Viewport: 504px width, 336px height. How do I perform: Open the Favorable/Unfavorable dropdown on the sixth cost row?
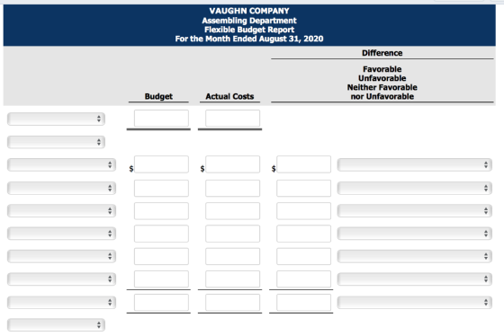(415, 279)
